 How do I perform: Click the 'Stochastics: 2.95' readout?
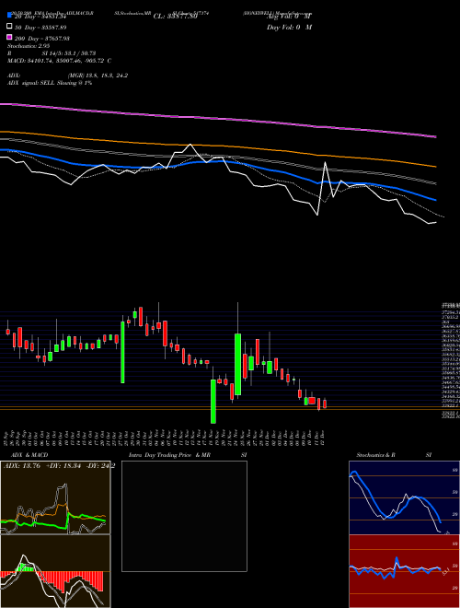click(x=29, y=46)
